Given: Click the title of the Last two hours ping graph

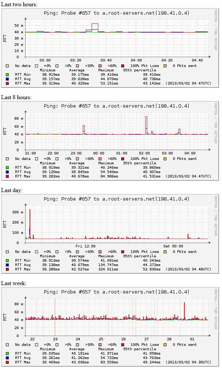Looking at the screenshot, I should point(116,13).
